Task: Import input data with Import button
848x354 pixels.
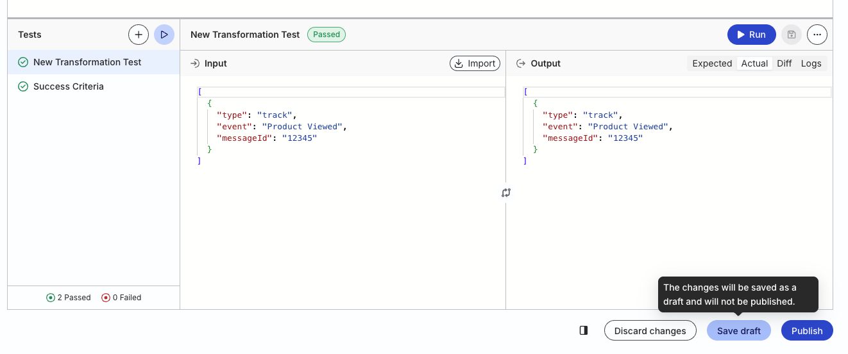Action: [475, 63]
